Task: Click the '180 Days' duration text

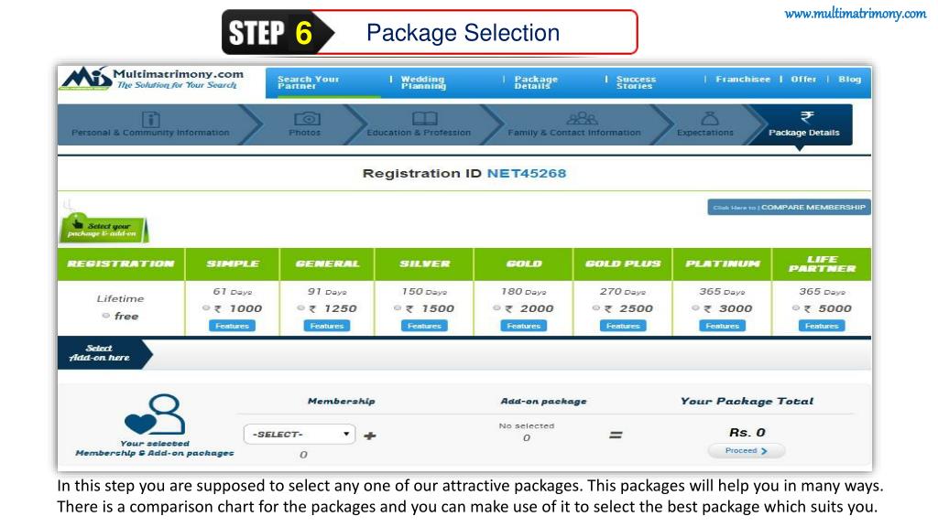Action: click(523, 292)
